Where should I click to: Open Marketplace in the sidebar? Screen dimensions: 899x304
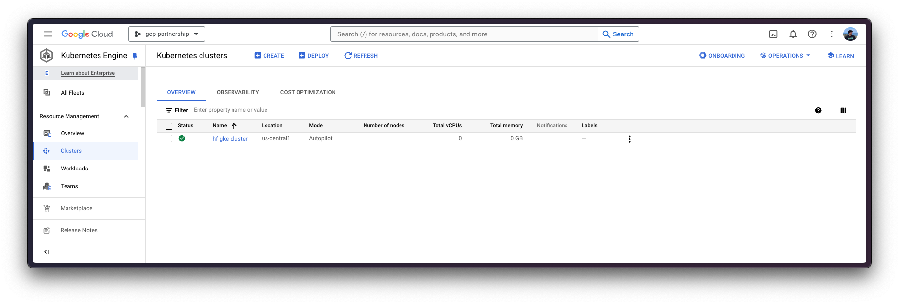pyautogui.click(x=76, y=208)
